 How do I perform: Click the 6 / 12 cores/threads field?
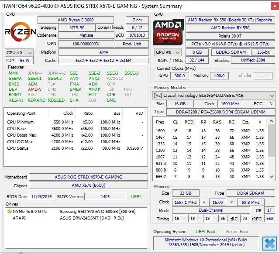[x=137, y=28]
